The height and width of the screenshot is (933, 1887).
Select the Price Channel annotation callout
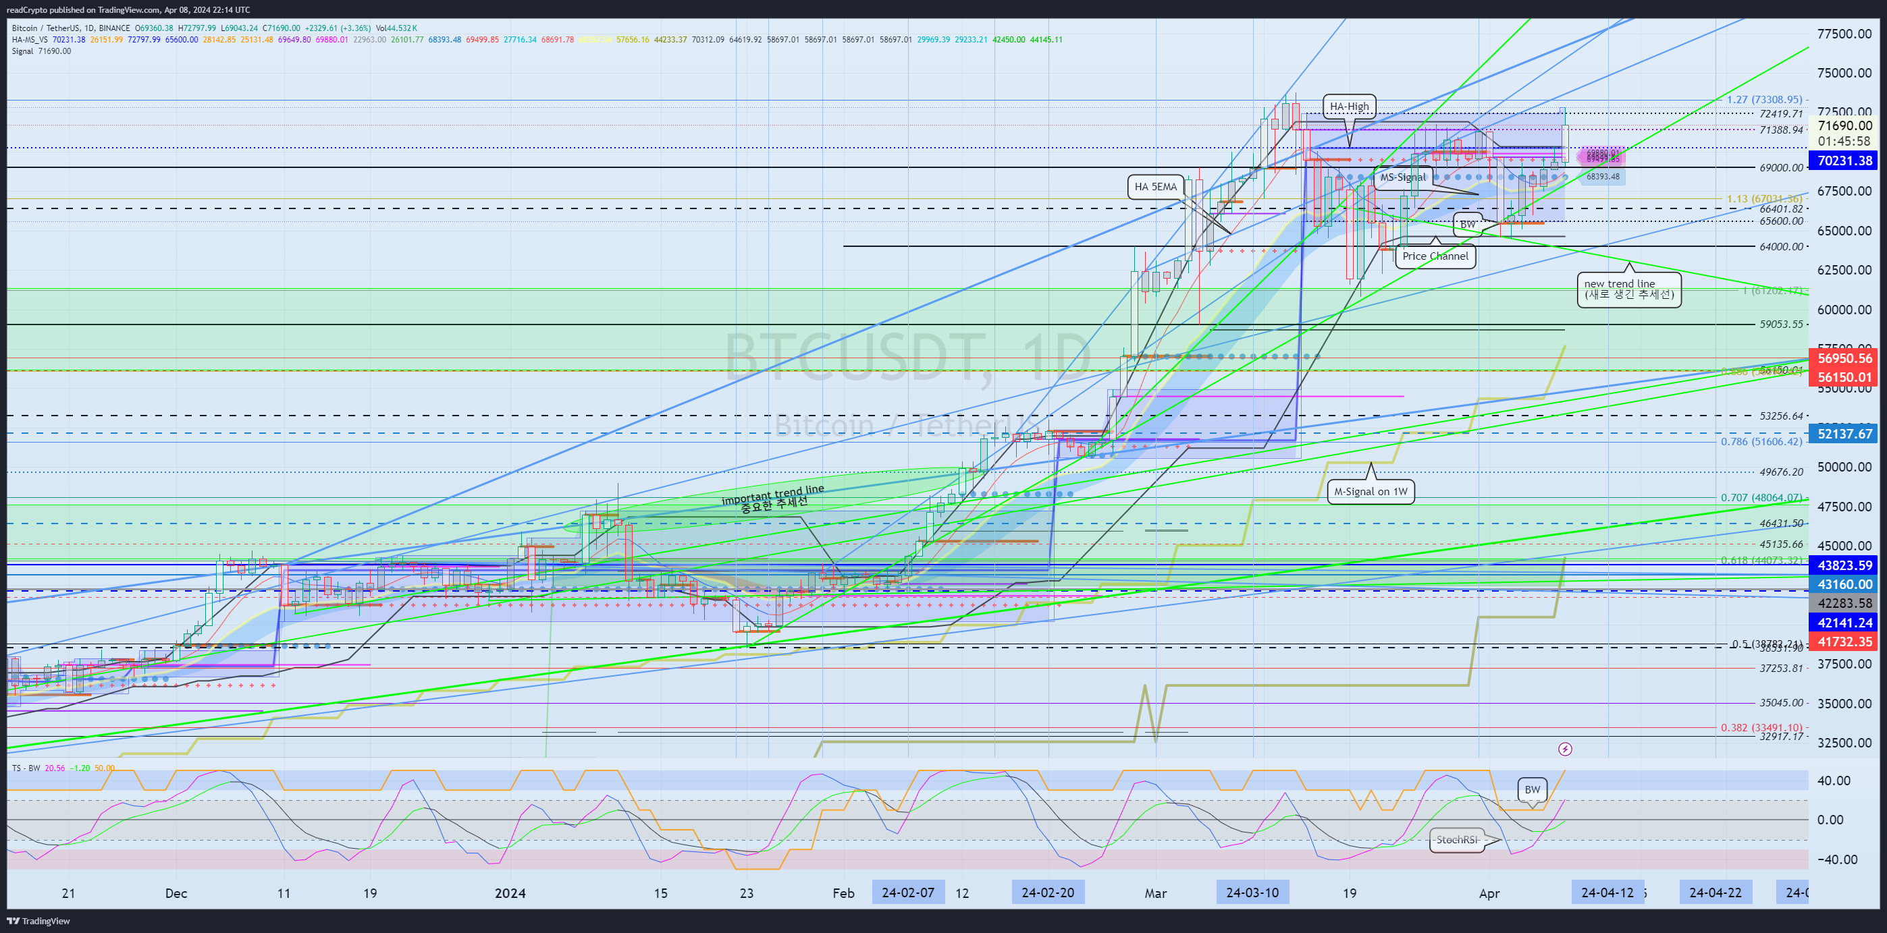[1435, 256]
